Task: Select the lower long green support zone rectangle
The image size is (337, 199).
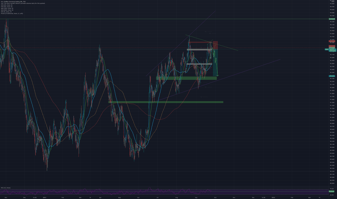Action: (166, 102)
